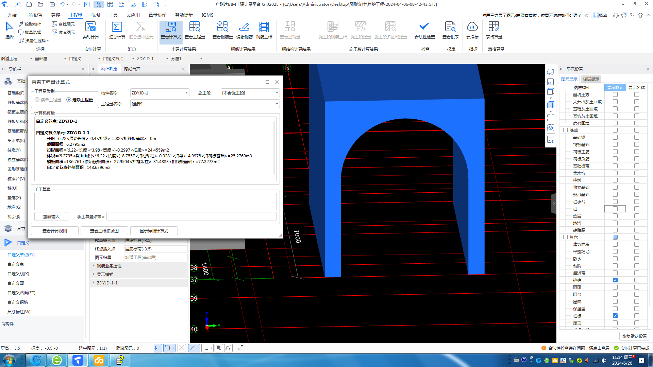Click the fullscreen corners icon beside viewport
This screenshot has height=367, width=653.
551,118
